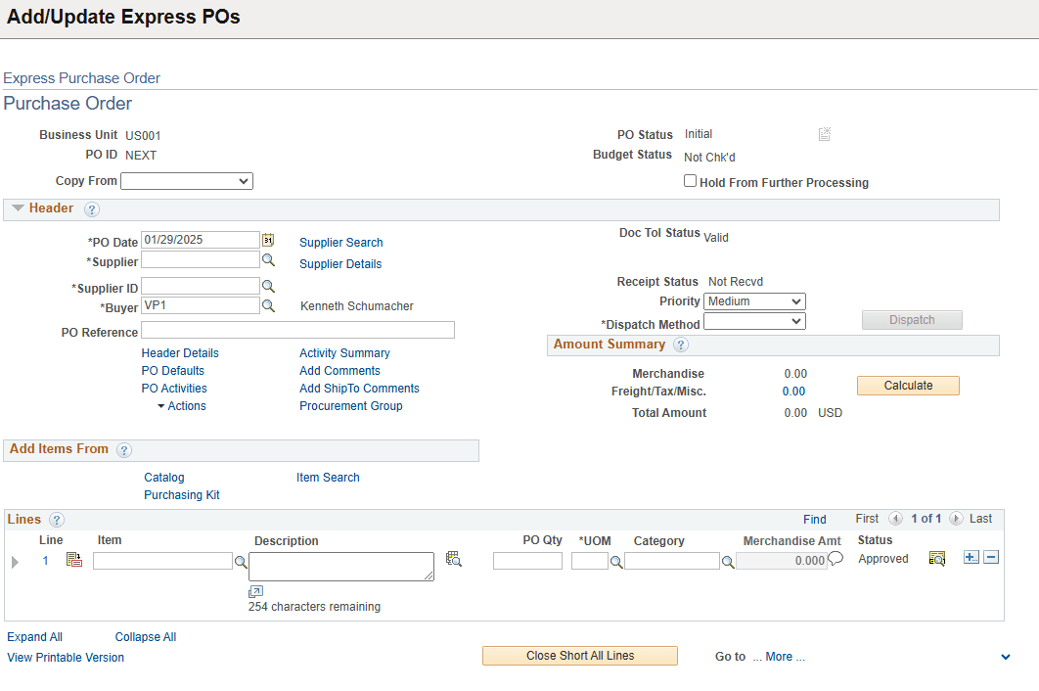Add a new PO line with the plus icon

point(971,556)
